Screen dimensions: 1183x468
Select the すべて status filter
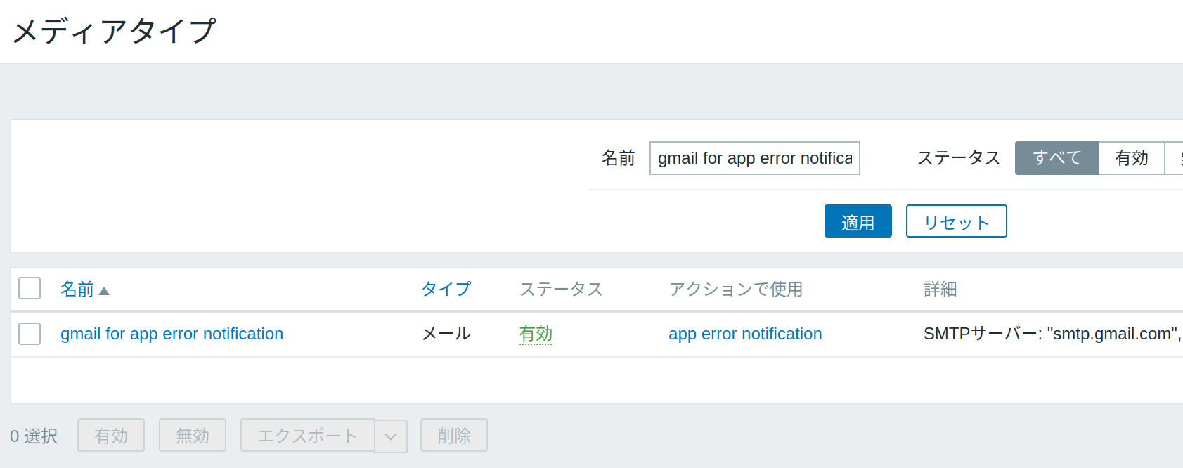point(1056,158)
